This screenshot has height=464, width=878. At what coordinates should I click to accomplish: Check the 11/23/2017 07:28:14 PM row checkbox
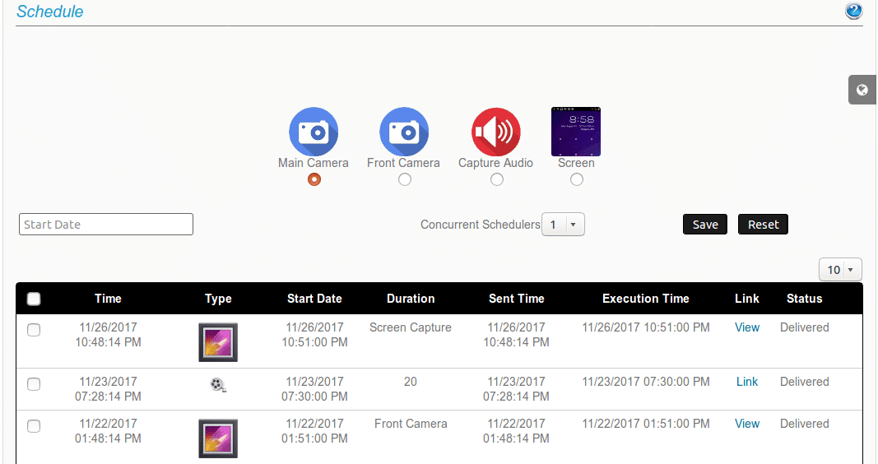[x=34, y=384]
